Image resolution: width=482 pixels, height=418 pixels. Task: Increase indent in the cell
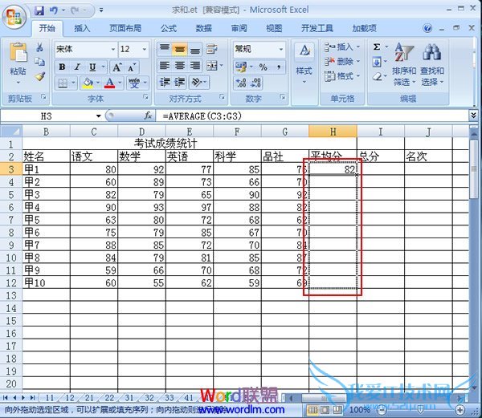click(x=180, y=83)
